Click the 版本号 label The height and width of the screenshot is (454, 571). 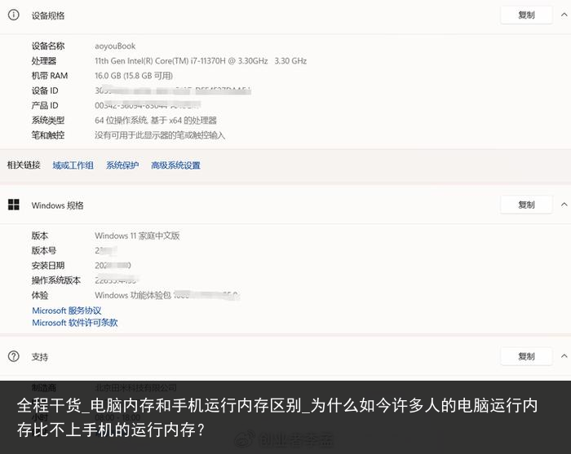click(44, 251)
